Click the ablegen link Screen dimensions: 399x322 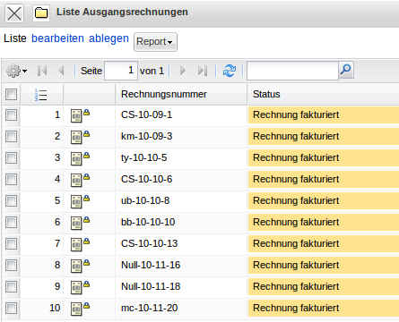coord(108,38)
